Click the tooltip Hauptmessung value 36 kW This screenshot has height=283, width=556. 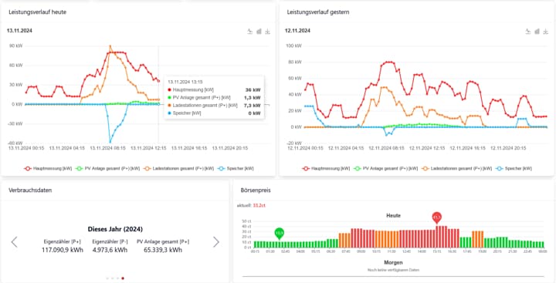coord(253,90)
